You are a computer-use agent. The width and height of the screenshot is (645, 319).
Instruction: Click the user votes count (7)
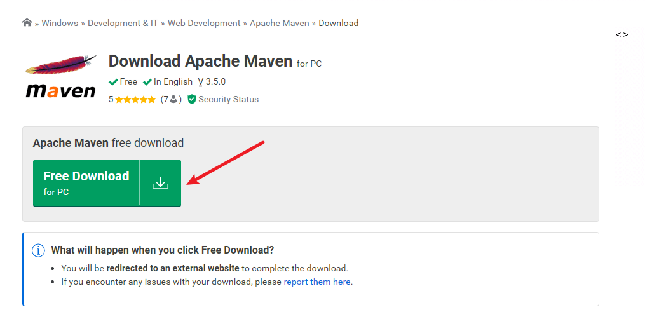[171, 100]
